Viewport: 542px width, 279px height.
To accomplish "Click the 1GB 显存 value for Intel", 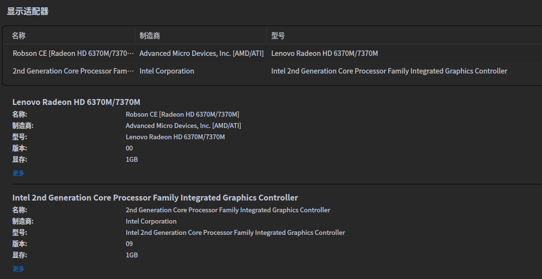I will pos(132,255).
